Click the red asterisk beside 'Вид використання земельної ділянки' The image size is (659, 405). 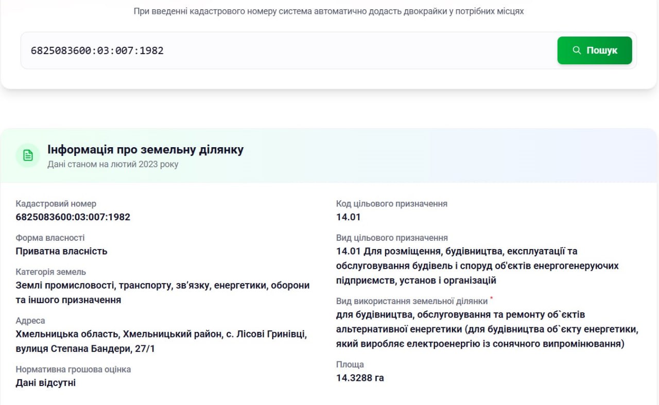[x=491, y=298]
